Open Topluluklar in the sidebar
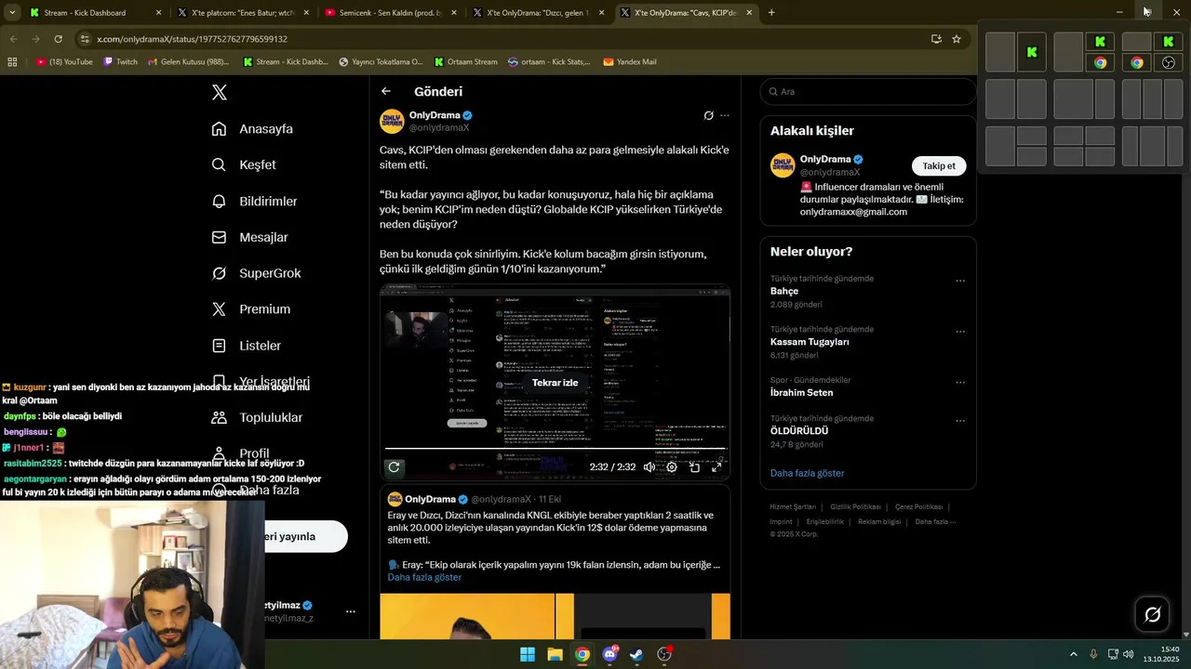The image size is (1191, 669). point(257,417)
